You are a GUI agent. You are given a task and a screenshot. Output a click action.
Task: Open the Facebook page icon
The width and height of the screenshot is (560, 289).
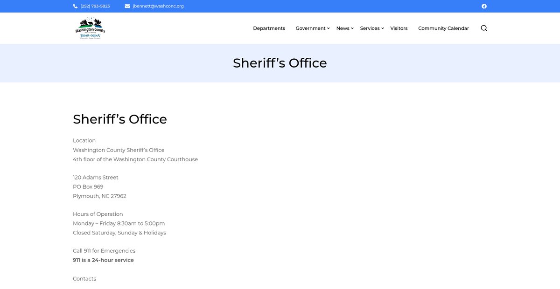click(484, 6)
